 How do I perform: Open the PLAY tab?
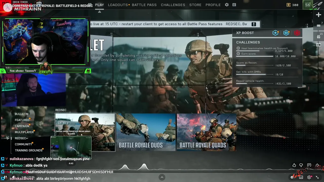coord(99,5)
